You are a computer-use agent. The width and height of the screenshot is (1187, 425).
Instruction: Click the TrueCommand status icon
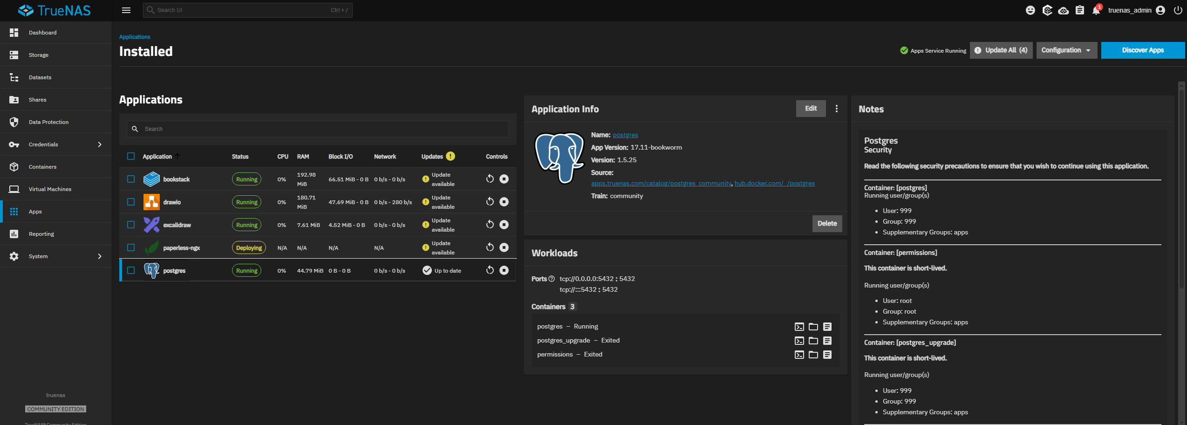(1047, 10)
